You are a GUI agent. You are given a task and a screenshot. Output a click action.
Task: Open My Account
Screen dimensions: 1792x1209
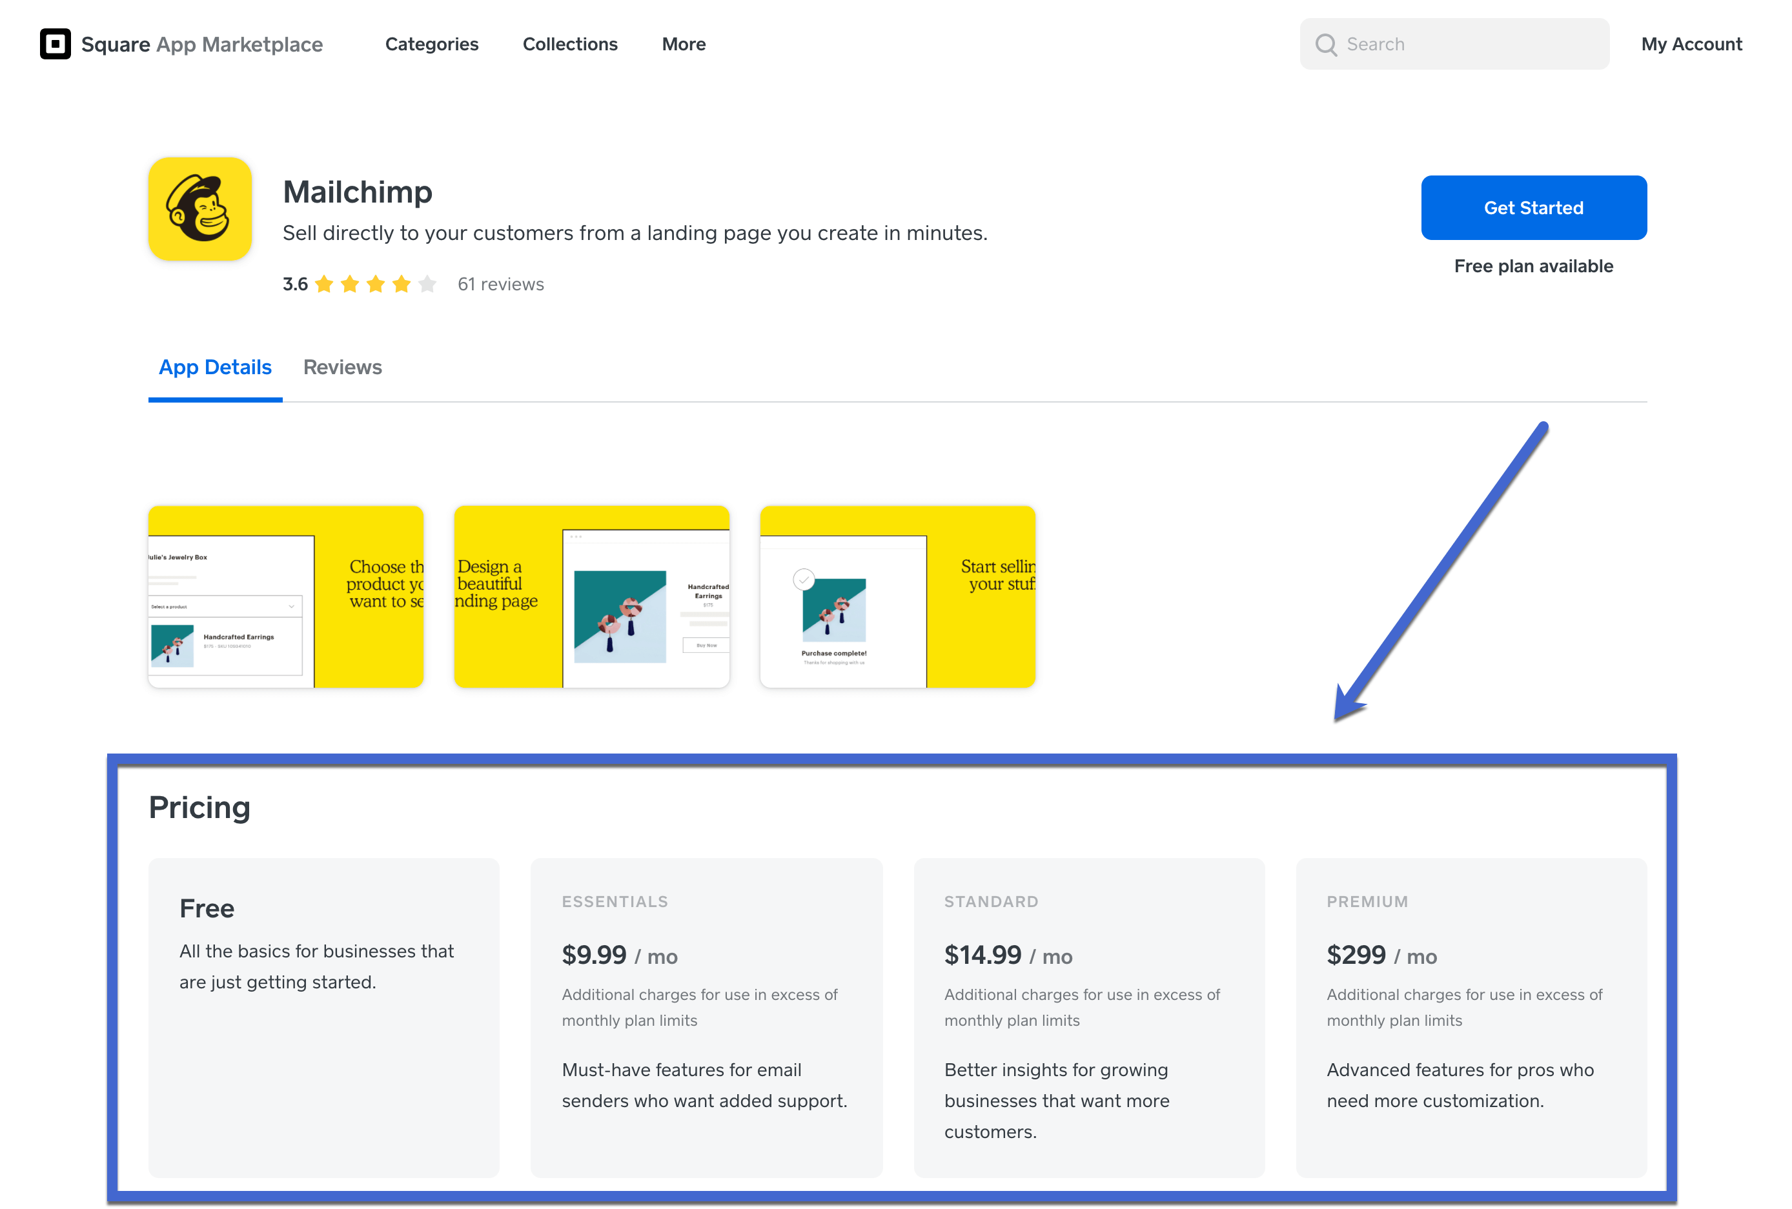click(x=1691, y=44)
